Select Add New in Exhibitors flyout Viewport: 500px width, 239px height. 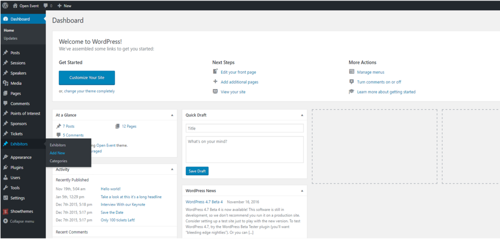coord(57,153)
